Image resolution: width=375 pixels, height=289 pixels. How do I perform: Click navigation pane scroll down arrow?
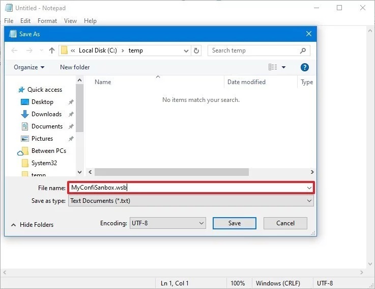point(80,172)
